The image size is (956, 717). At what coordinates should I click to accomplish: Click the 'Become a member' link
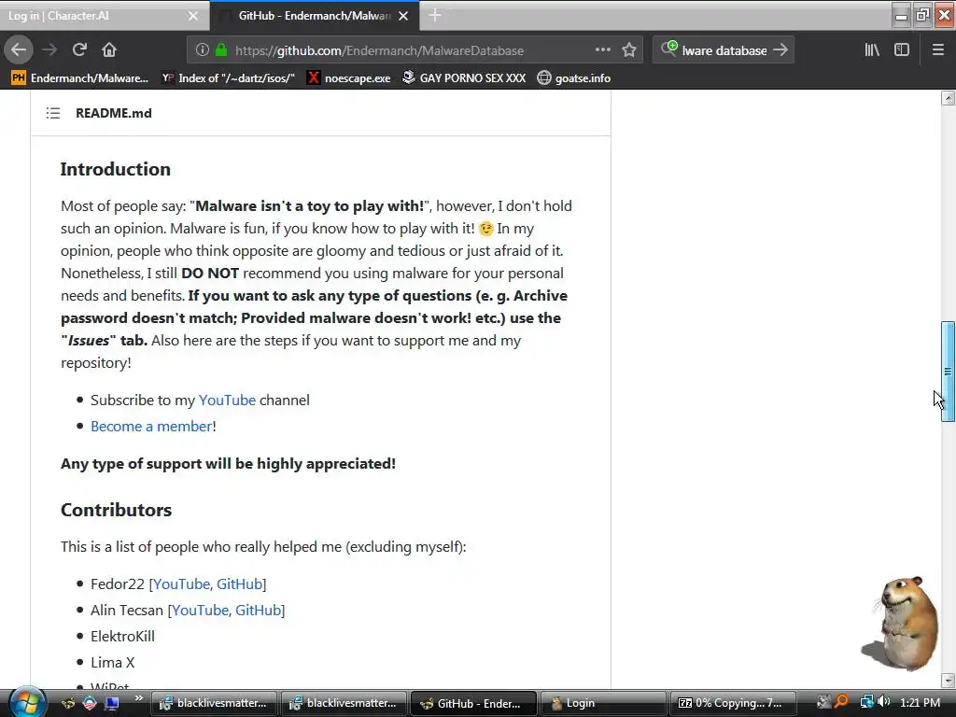click(x=151, y=426)
